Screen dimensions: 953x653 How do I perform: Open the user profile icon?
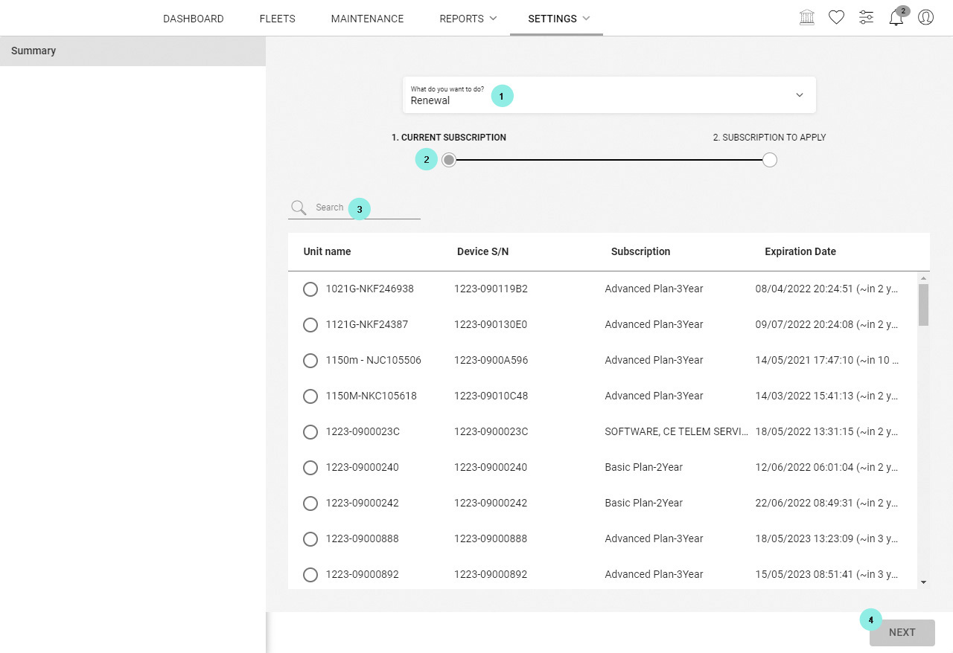pyautogui.click(x=925, y=17)
